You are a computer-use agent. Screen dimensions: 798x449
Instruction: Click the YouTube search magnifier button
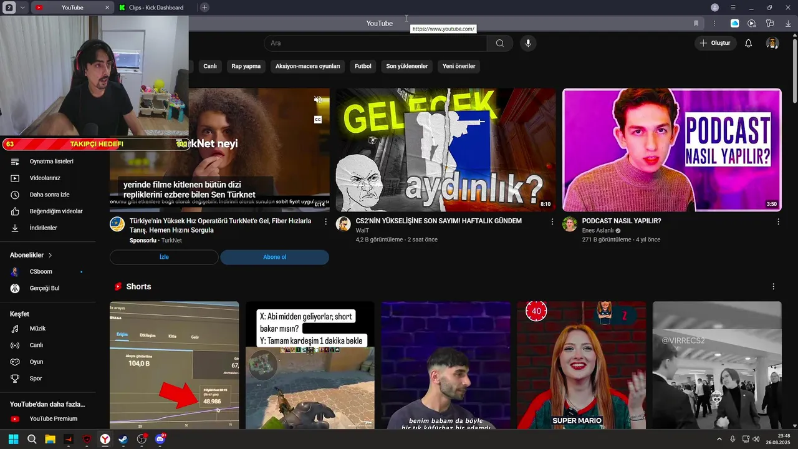(x=500, y=43)
